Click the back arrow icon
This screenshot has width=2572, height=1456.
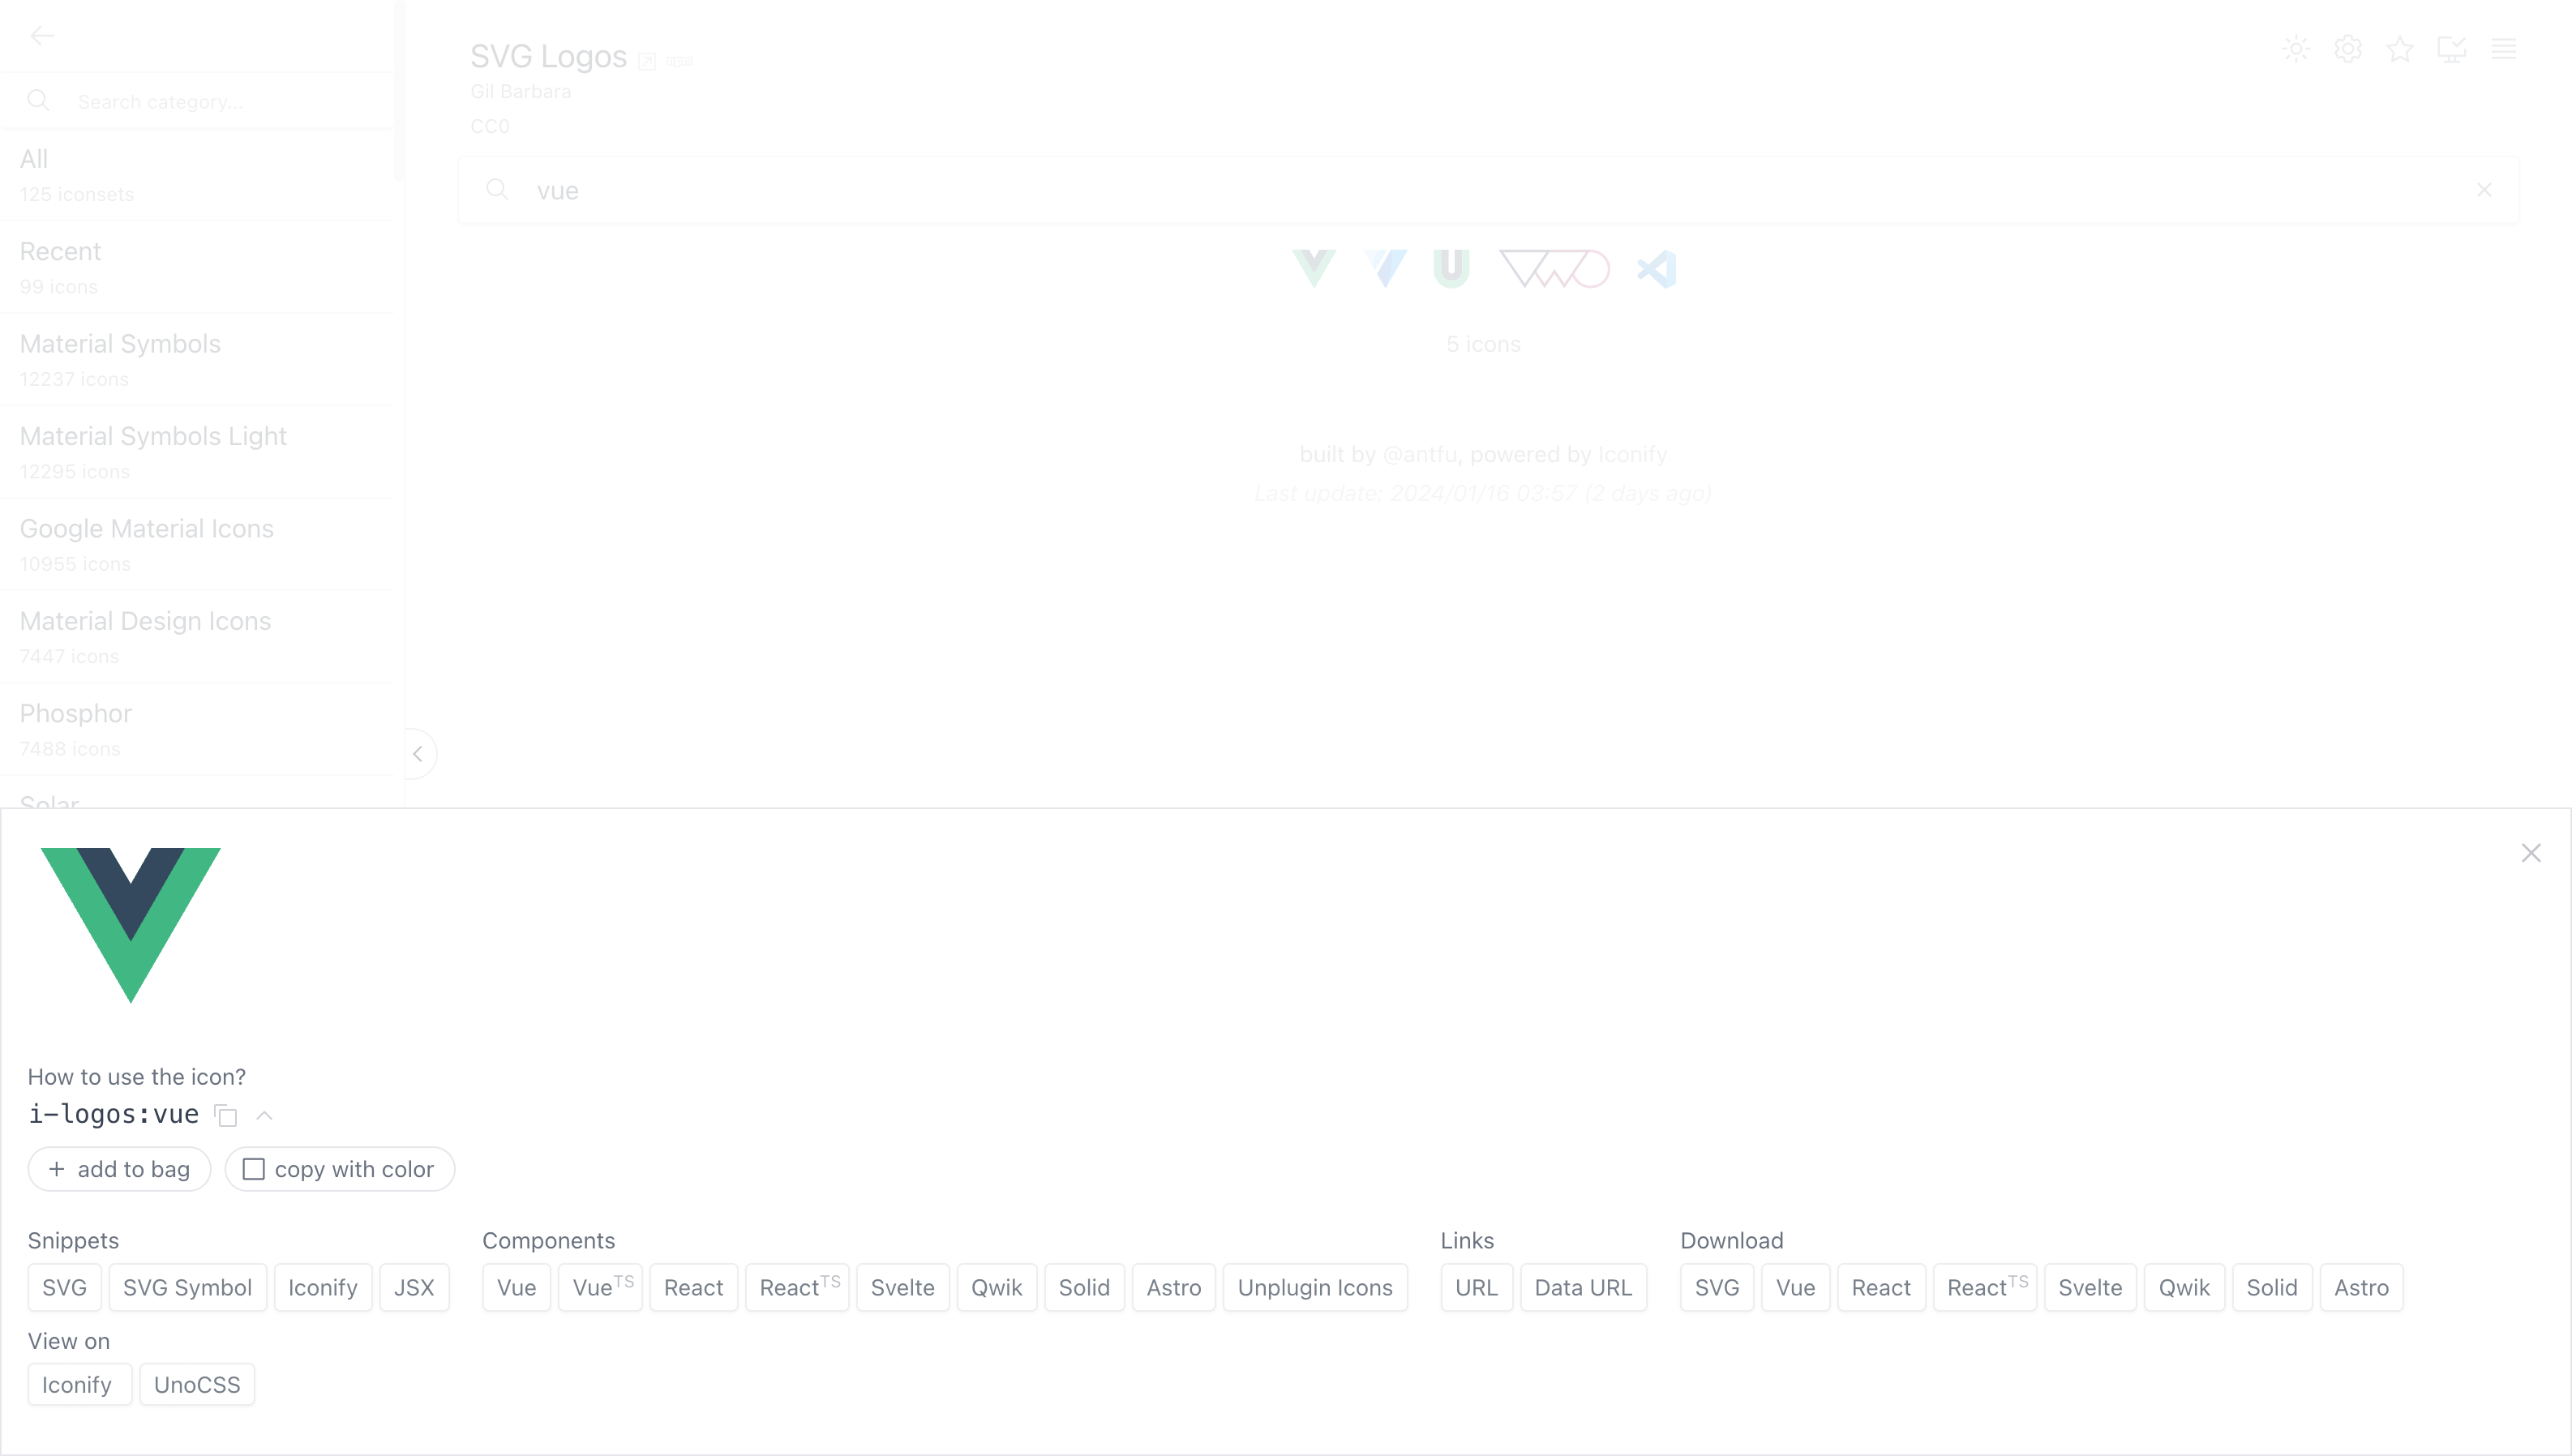[42, 36]
